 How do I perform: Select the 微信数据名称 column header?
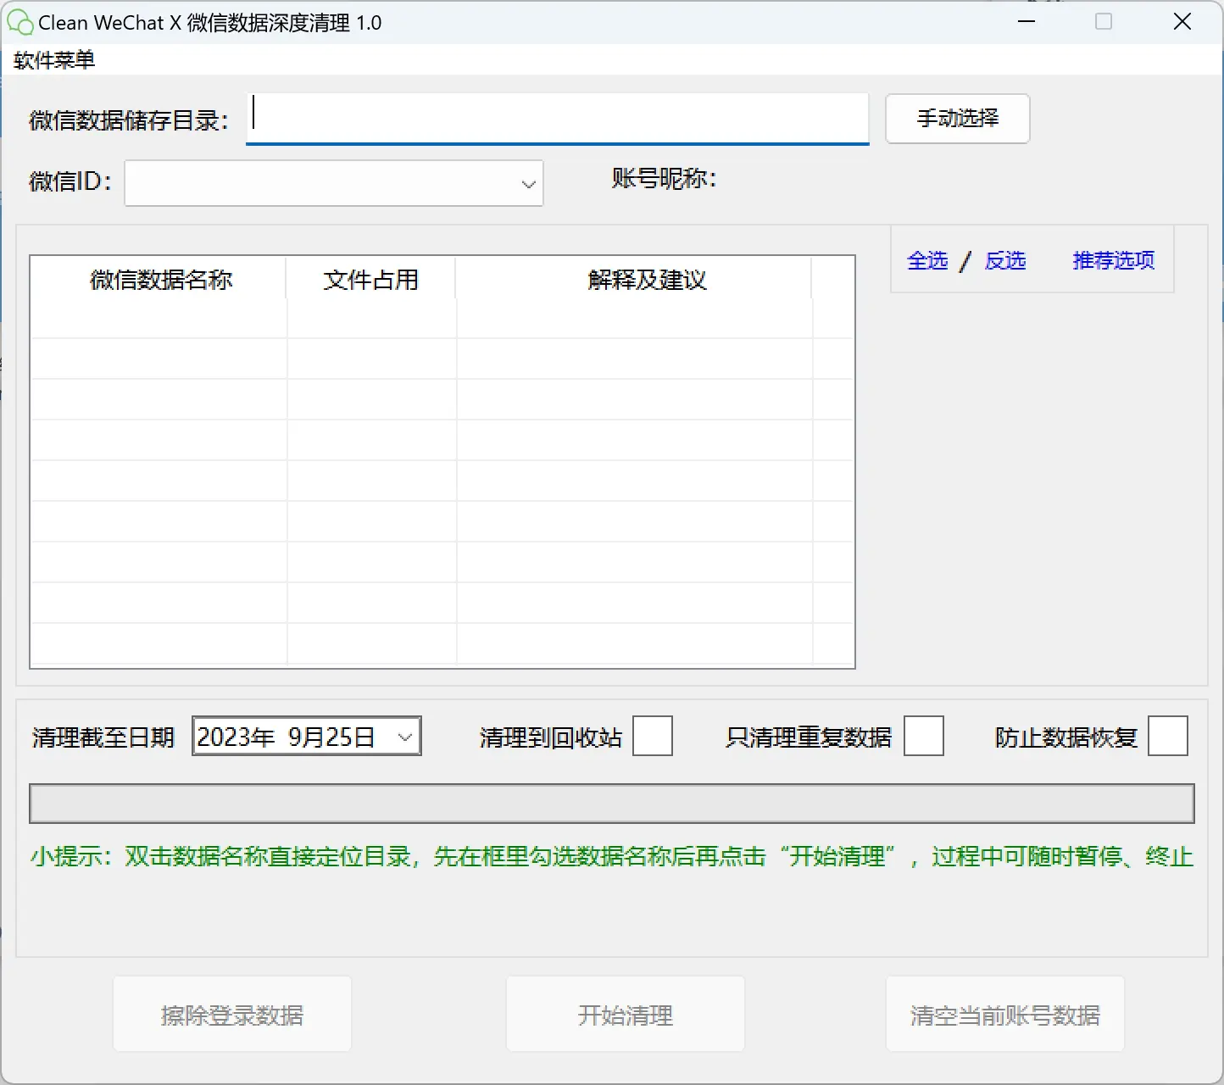click(x=159, y=279)
